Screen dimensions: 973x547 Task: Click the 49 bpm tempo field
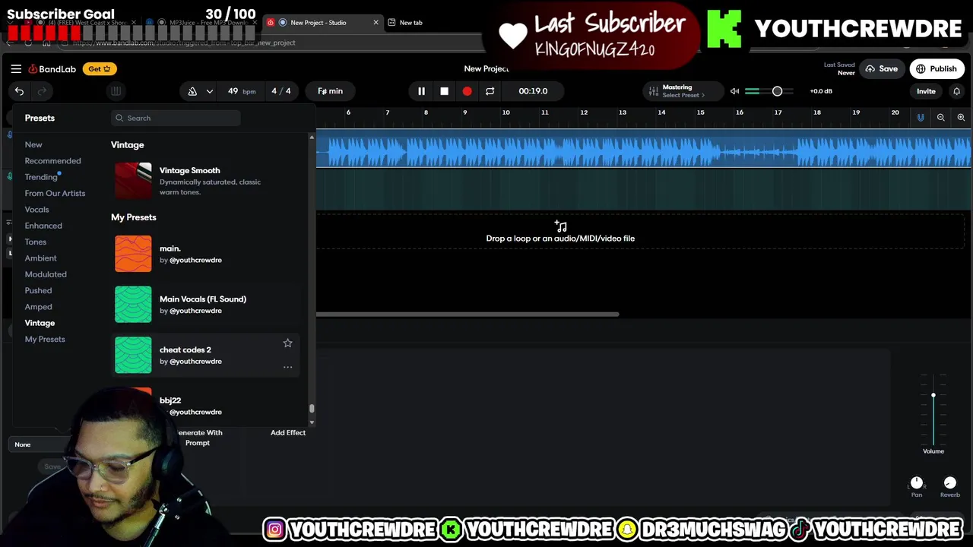pos(241,91)
